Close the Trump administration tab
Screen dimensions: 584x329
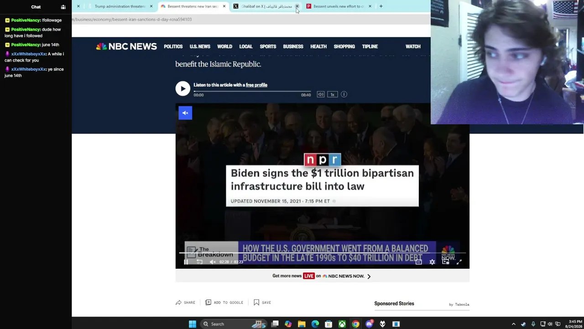click(151, 6)
